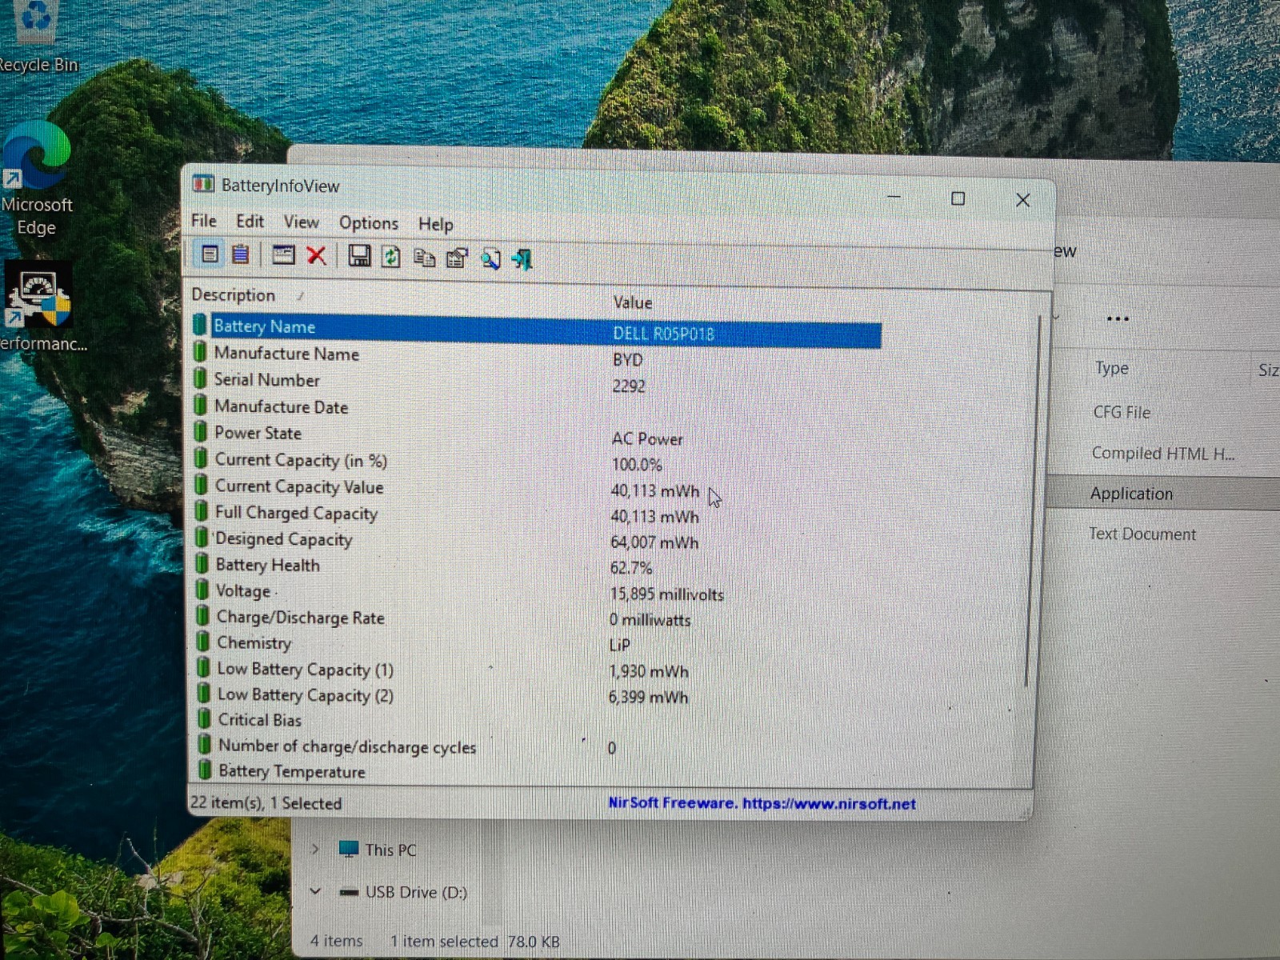The height and width of the screenshot is (960, 1280).
Task: Click the CFG File type entry in Explorer
Action: (1122, 412)
